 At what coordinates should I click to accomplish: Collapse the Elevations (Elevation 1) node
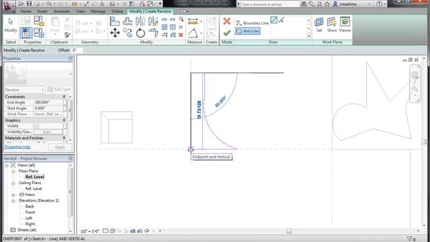[x=13, y=200]
